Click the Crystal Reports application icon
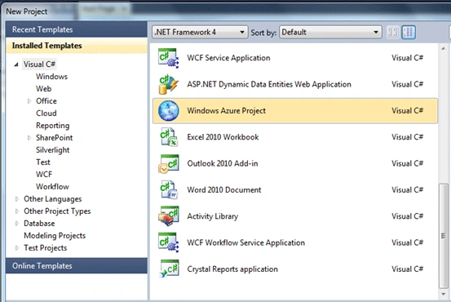Screen dimensions: 451x302 click(169, 269)
